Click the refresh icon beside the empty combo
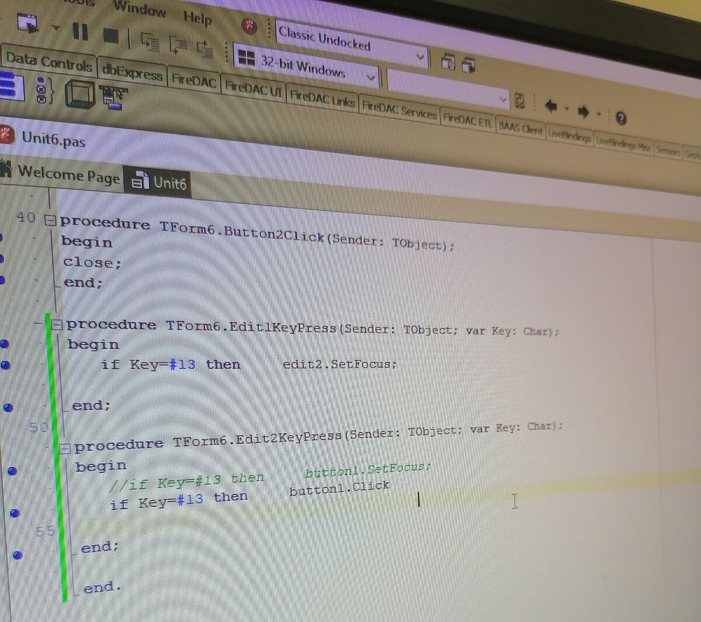The height and width of the screenshot is (622, 701). click(519, 101)
